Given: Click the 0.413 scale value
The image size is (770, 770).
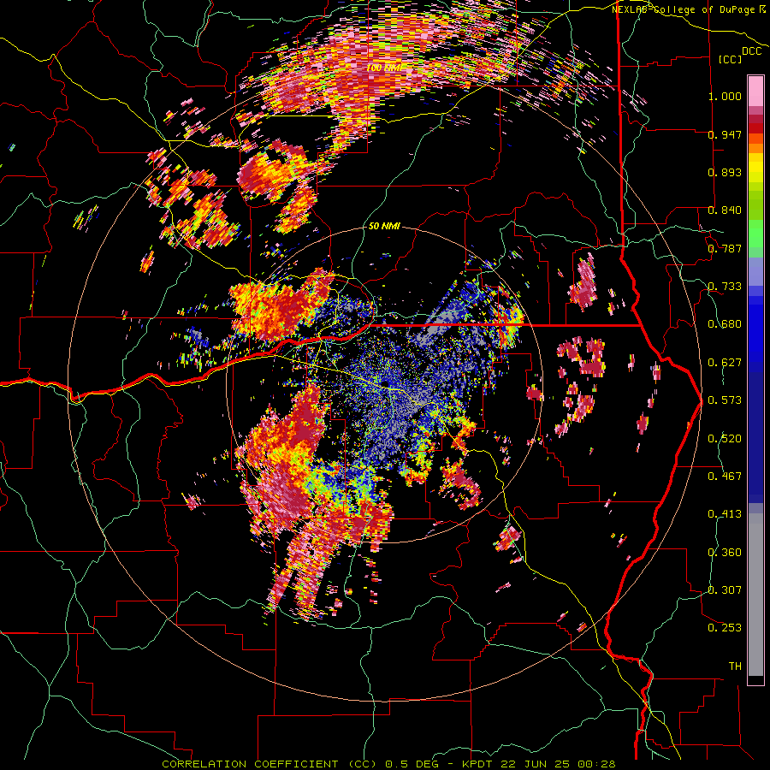Looking at the screenshot, I should tap(725, 514).
